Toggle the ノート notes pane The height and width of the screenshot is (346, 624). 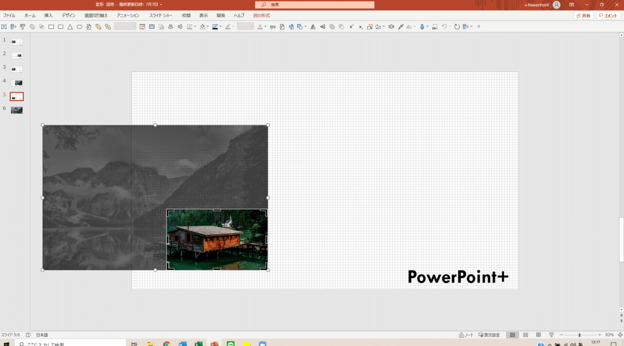[x=466, y=335]
